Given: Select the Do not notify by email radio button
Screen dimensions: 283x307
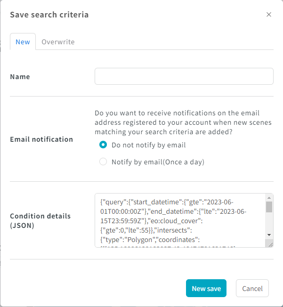Looking at the screenshot, I should (103, 145).
